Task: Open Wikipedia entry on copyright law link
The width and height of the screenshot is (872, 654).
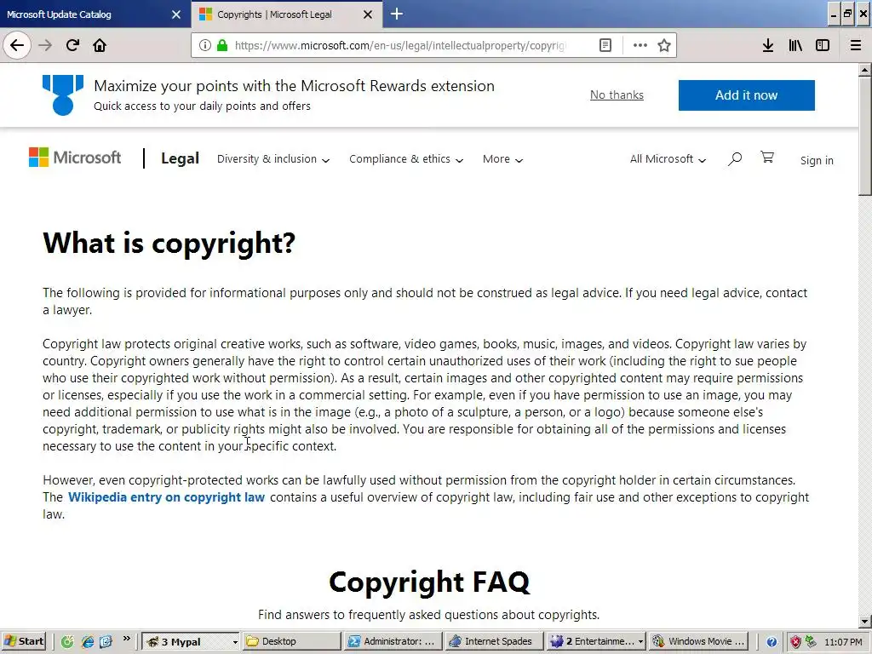Action: point(166,497)
